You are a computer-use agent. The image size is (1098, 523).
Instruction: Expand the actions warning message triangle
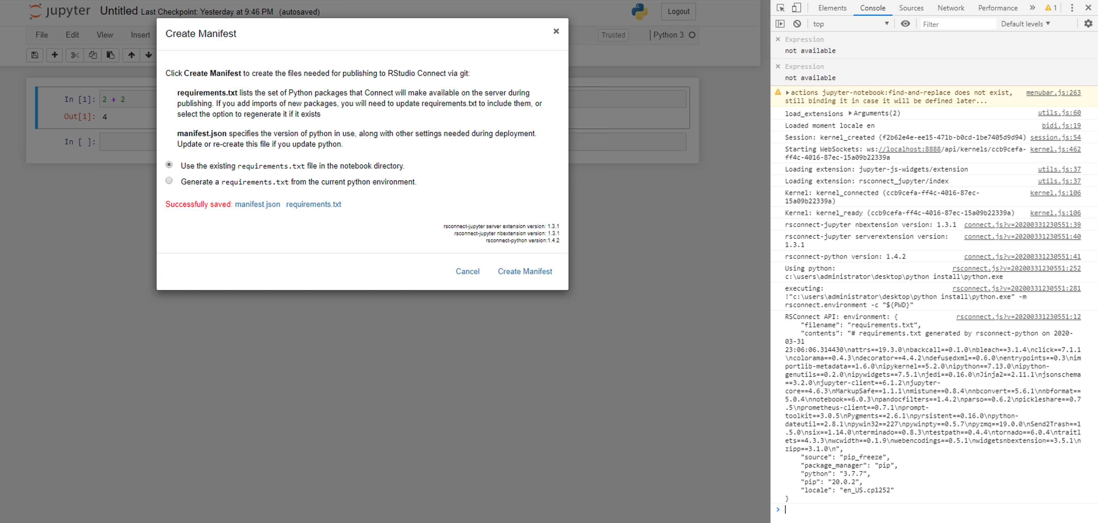coord(788,93)
